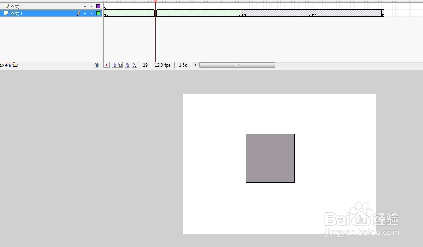Enable Onion Skin Outlines button
423x247 pixels.
[x=120, y=65]
